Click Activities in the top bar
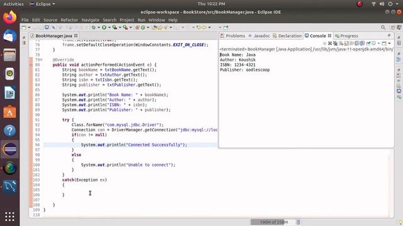 [x=13, y=4]
